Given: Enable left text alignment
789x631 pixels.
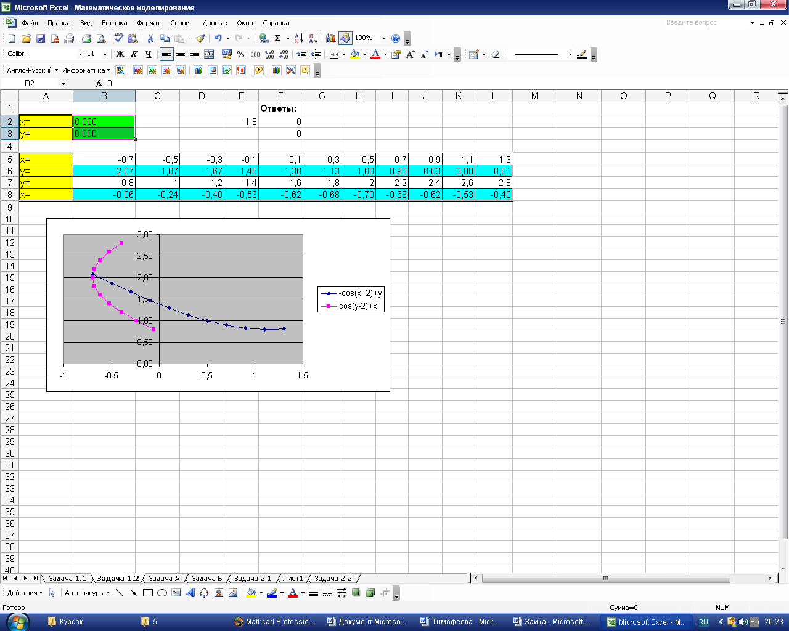Looking at the screenshot, I should click(x=166, y=54).
